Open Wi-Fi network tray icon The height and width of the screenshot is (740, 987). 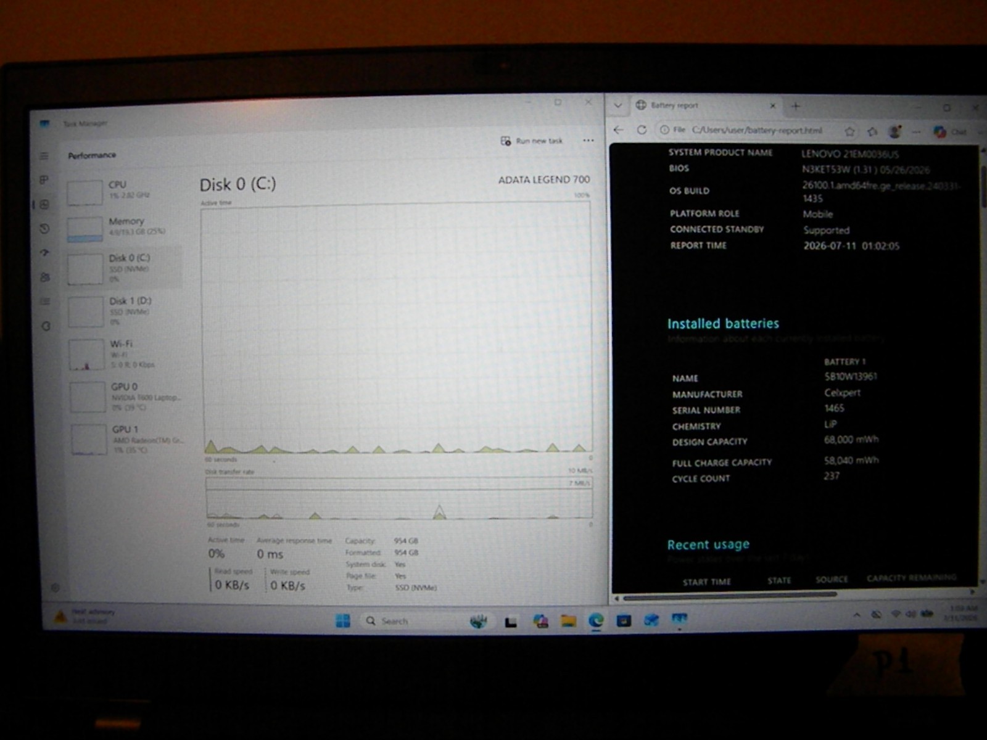pos(896,614)
